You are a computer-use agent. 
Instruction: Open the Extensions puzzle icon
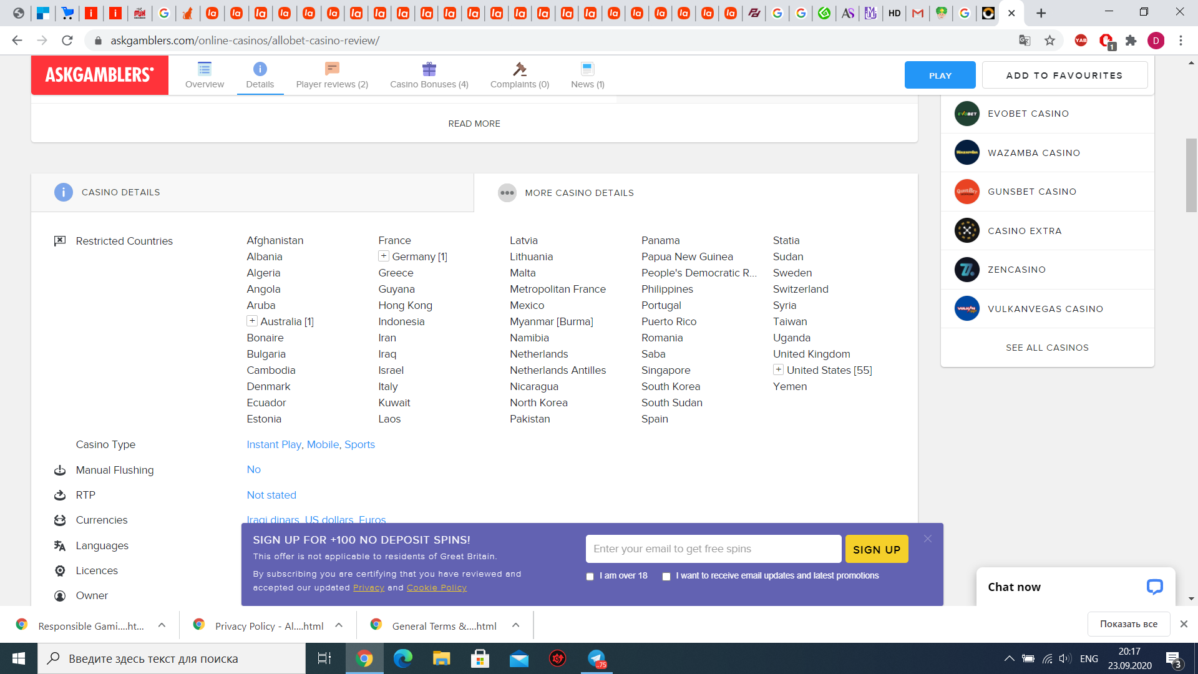click(1131, 41)
